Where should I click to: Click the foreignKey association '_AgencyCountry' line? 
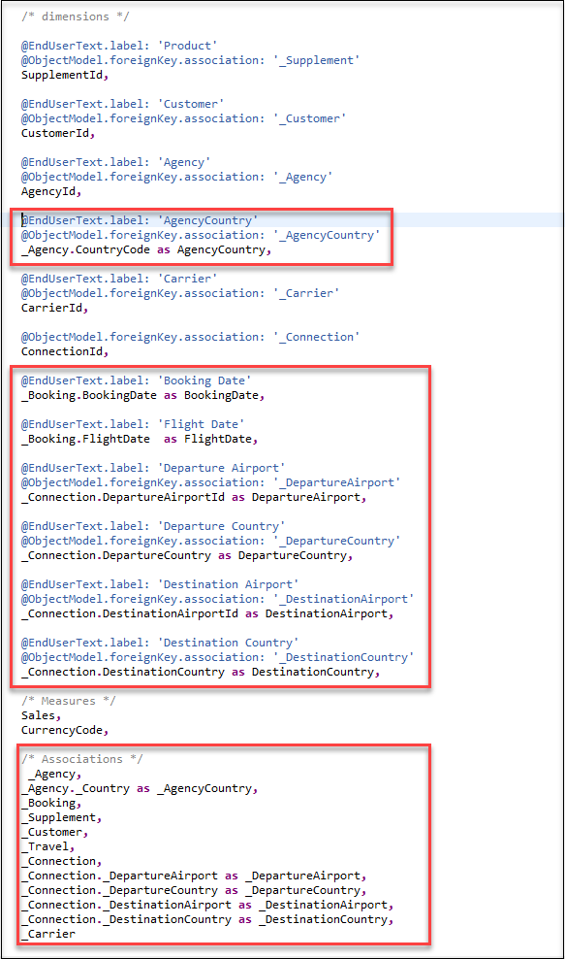point(201,235)
